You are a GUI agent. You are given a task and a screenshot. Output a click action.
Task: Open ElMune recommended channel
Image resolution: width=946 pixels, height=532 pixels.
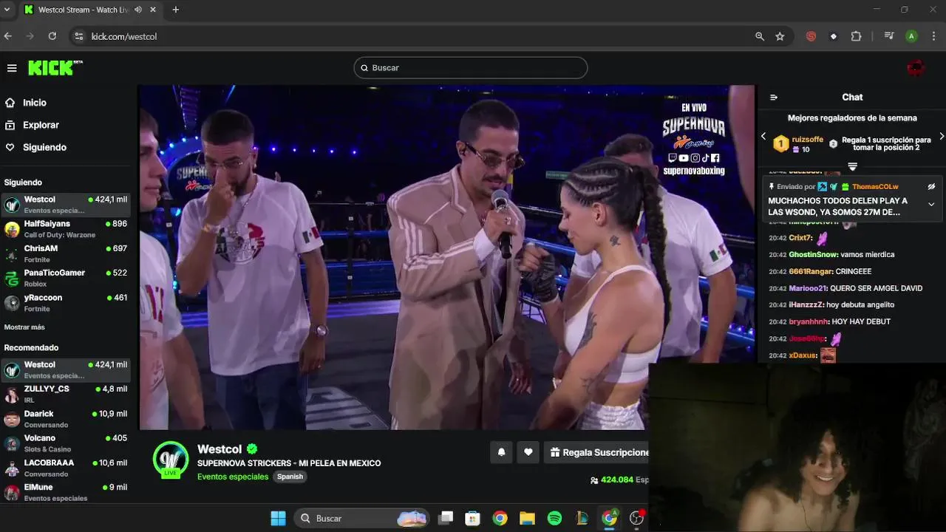(67, 492)
